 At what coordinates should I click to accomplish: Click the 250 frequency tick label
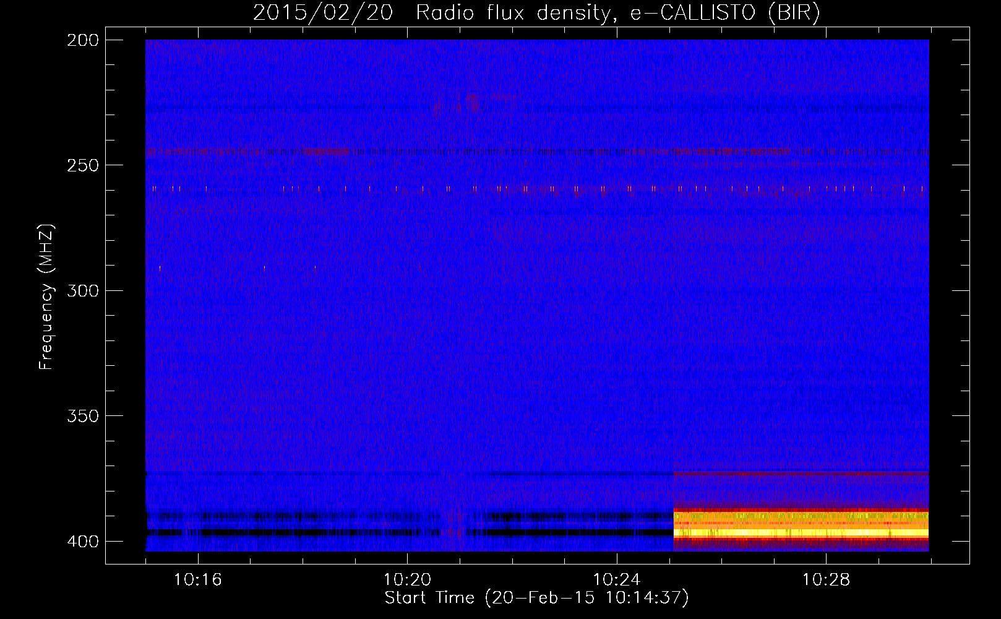click(83, 165)
